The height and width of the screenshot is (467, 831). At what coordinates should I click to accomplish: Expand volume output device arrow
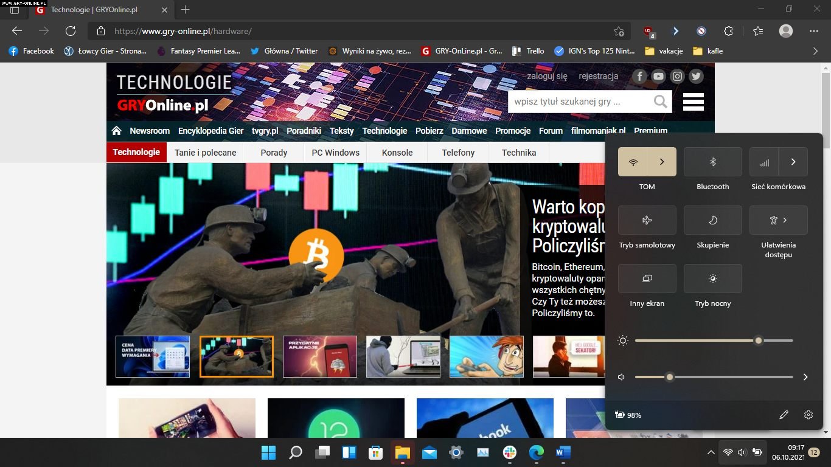click(x=805, y=377)
